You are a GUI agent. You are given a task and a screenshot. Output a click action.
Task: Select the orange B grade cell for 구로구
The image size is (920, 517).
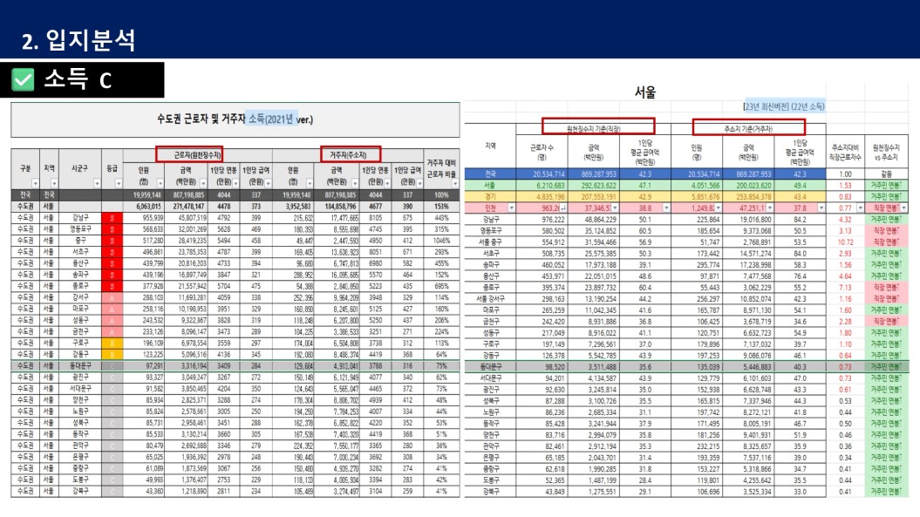pyautogui.click(x=112, y=343)
